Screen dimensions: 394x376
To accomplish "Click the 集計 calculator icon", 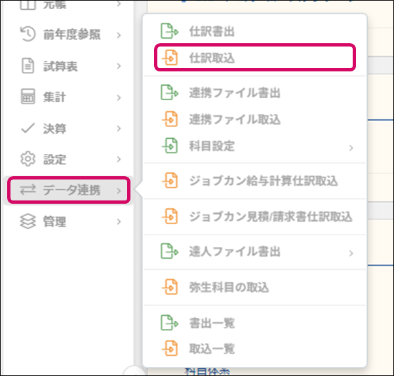I will pyautogui.click(x=28, y=97).
